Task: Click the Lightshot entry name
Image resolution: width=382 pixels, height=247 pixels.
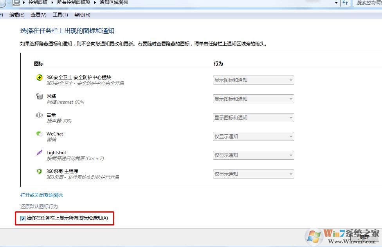Action: tap(56, 153)
